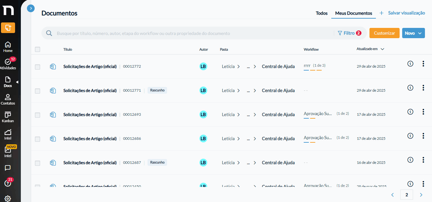Click LB author avatar in row 00012772
The width and height of the screenshot is (432, 202).
[203, 66]
